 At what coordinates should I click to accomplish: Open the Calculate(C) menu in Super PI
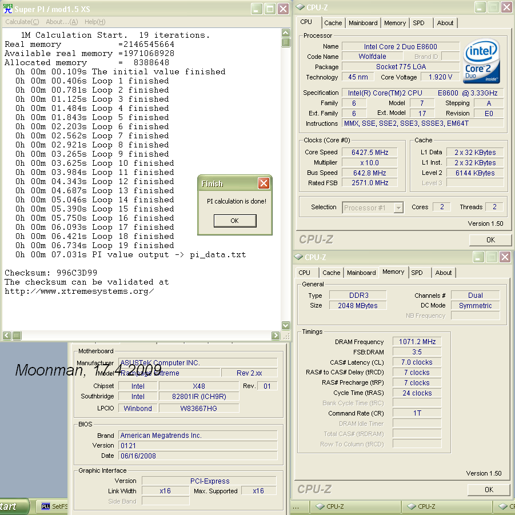coord(22,22)
